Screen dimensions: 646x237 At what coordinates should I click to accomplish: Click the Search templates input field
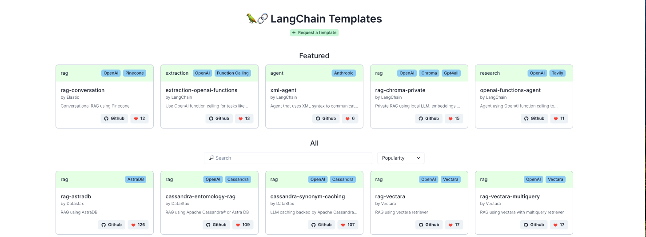click(288, 158)
